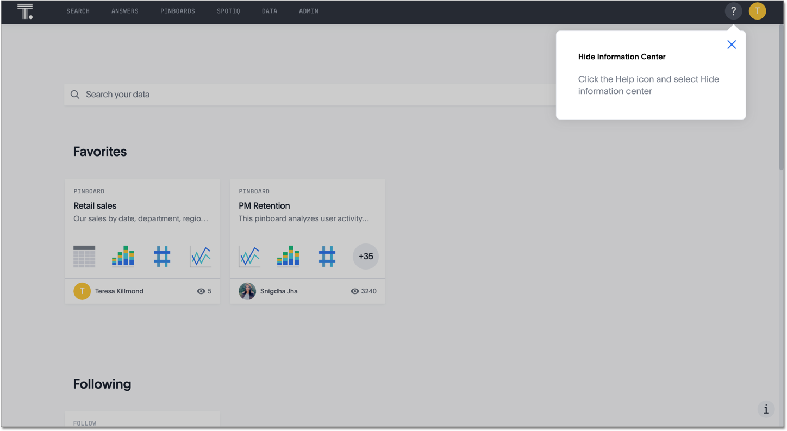
Task: Click the Favorites heading
Action: pyautogui.click(x=100, y=152)
